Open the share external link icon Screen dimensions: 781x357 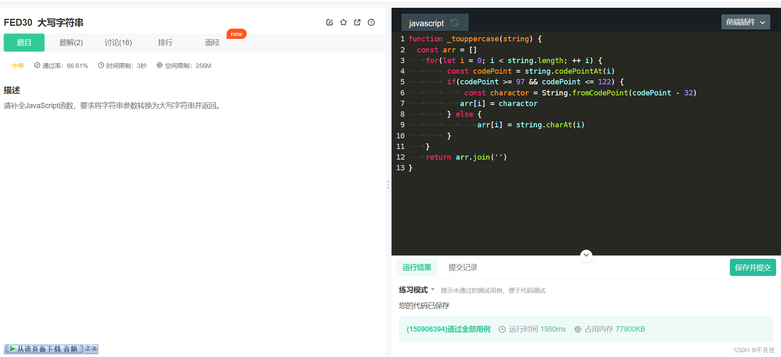(357, 23)
